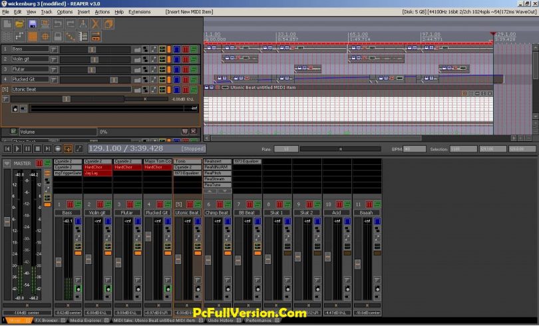Click the 1973 Equalizer effect on BB Beat channel
Viewport: 539px width, 326px height.
[246, 161]
